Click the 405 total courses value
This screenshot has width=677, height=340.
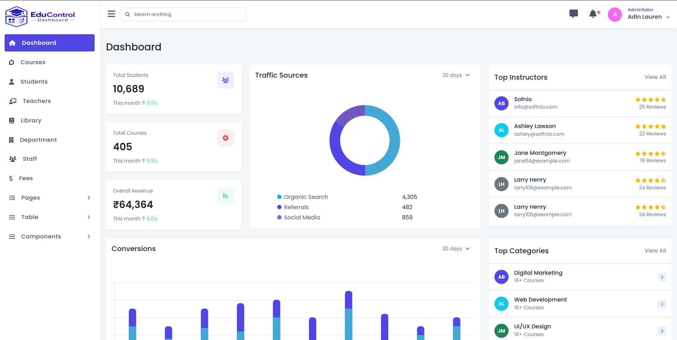[x=123, y=147]
